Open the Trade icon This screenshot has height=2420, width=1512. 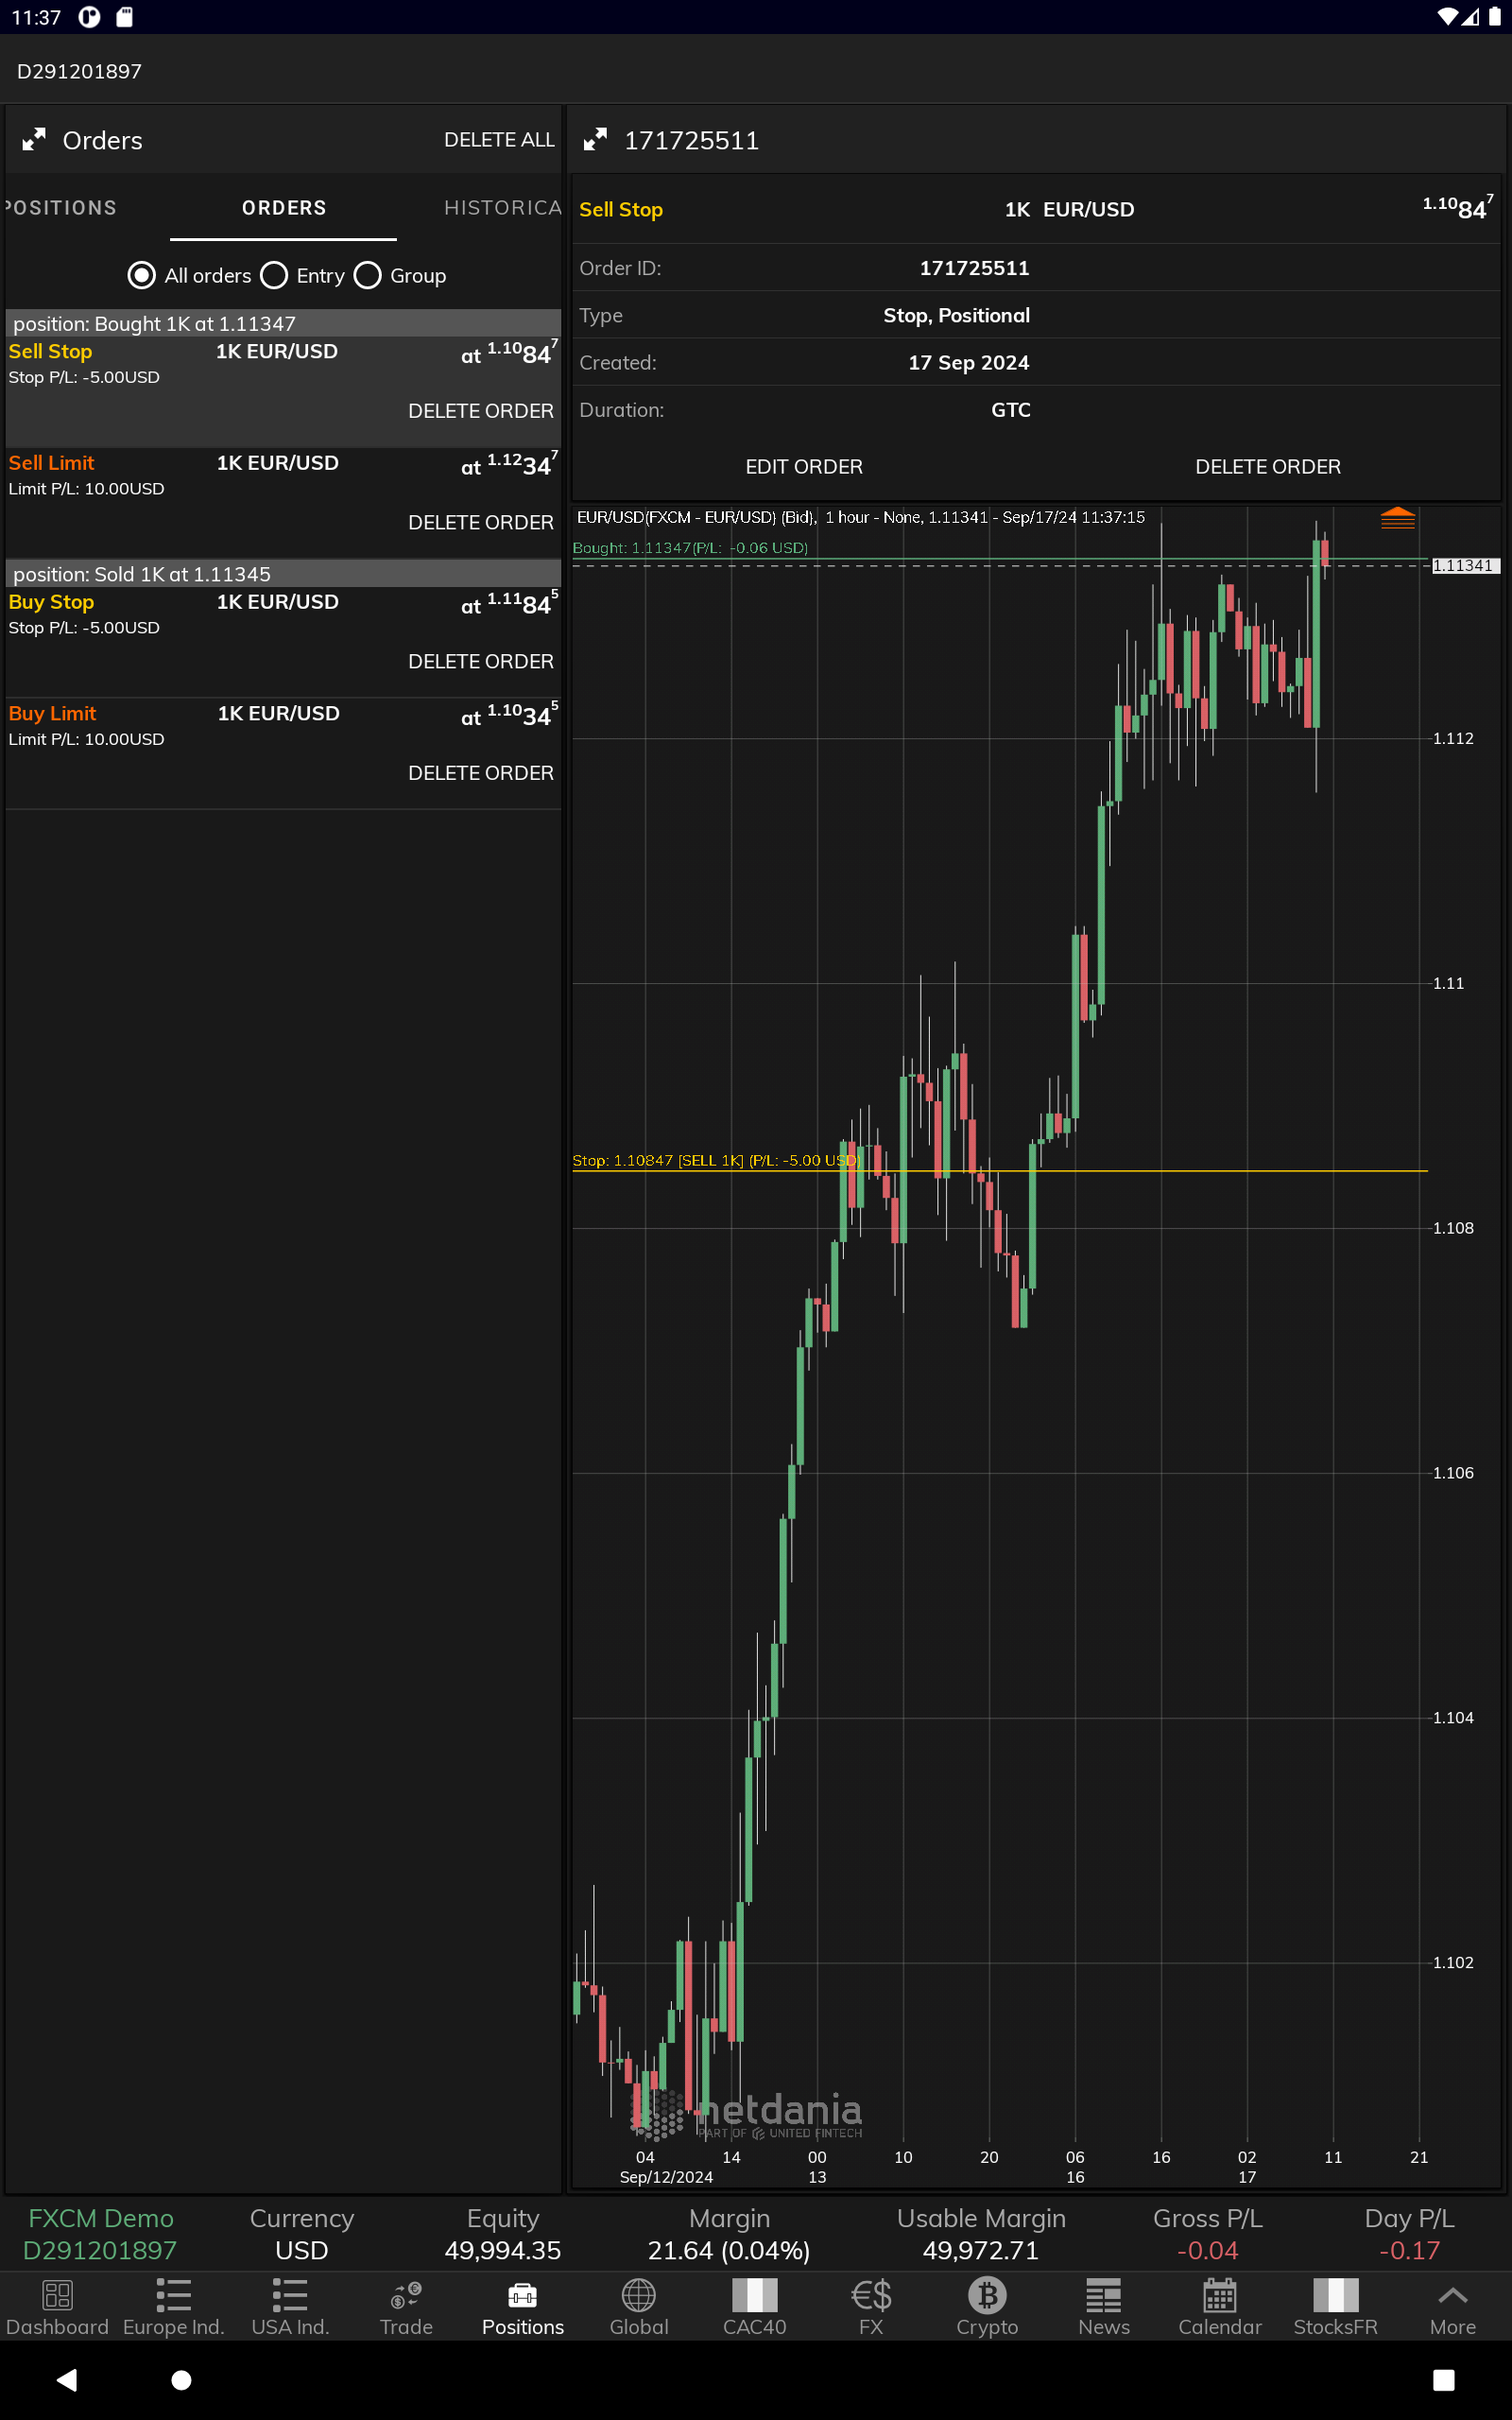406,2295
